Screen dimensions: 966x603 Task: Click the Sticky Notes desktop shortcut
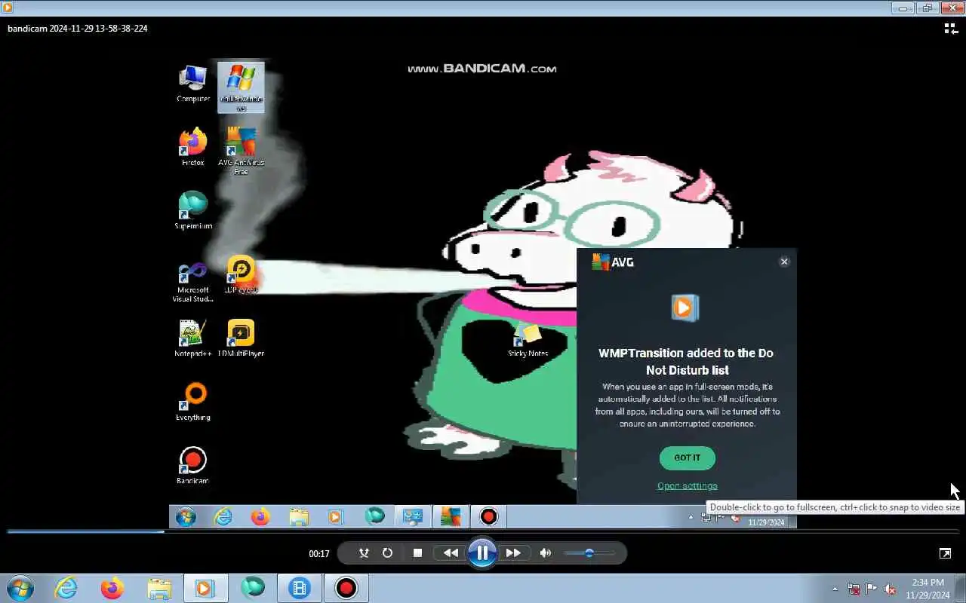(528, 338)
